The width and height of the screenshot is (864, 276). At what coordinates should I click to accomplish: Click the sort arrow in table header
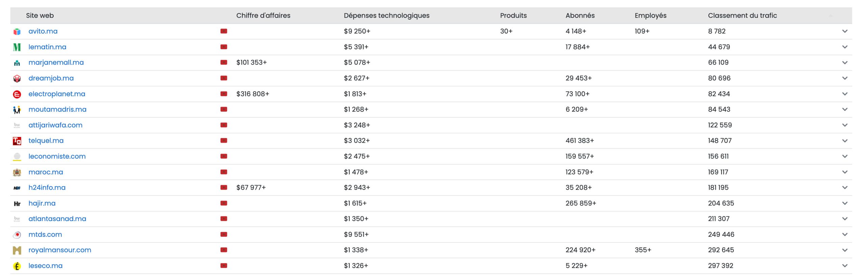[x=831, y=16]
